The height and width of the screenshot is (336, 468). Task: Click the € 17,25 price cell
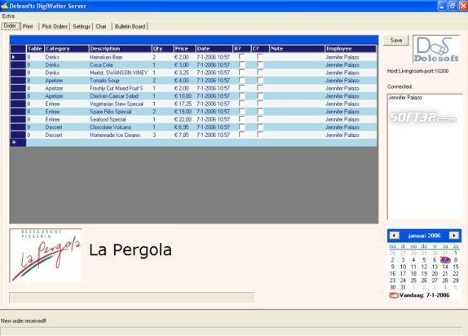click(184, 104)
